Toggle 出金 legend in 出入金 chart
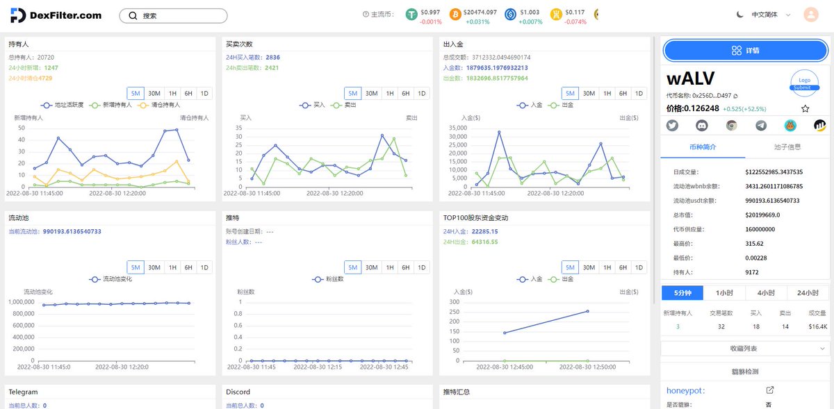The height and width of the screenshot is (409, 834). 561,105
